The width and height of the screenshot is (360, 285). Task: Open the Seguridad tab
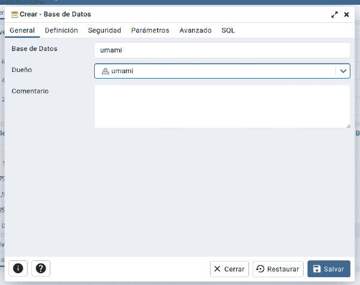click(x=104, y=31)
